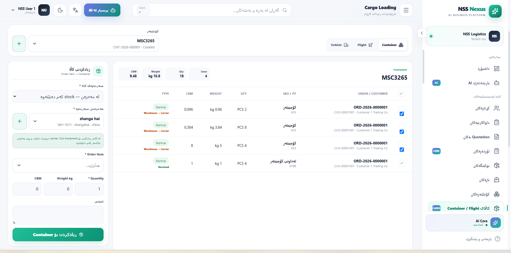
Task: Open the MSC3265 container dropdown
Action: coord(93,44)
